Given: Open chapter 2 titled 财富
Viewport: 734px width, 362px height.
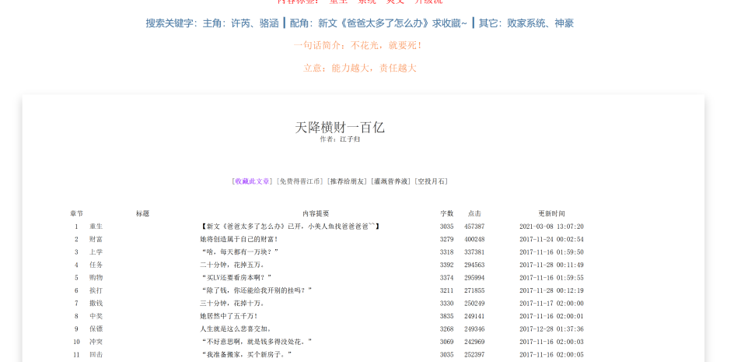Looking at the screenshot, I should click(x=96, y=239).
